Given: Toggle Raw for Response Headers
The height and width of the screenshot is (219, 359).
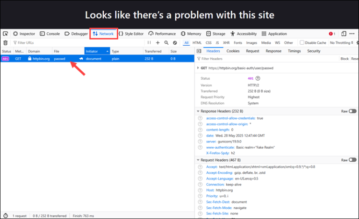Looking at the screenshot, I should tap(352, 111).
